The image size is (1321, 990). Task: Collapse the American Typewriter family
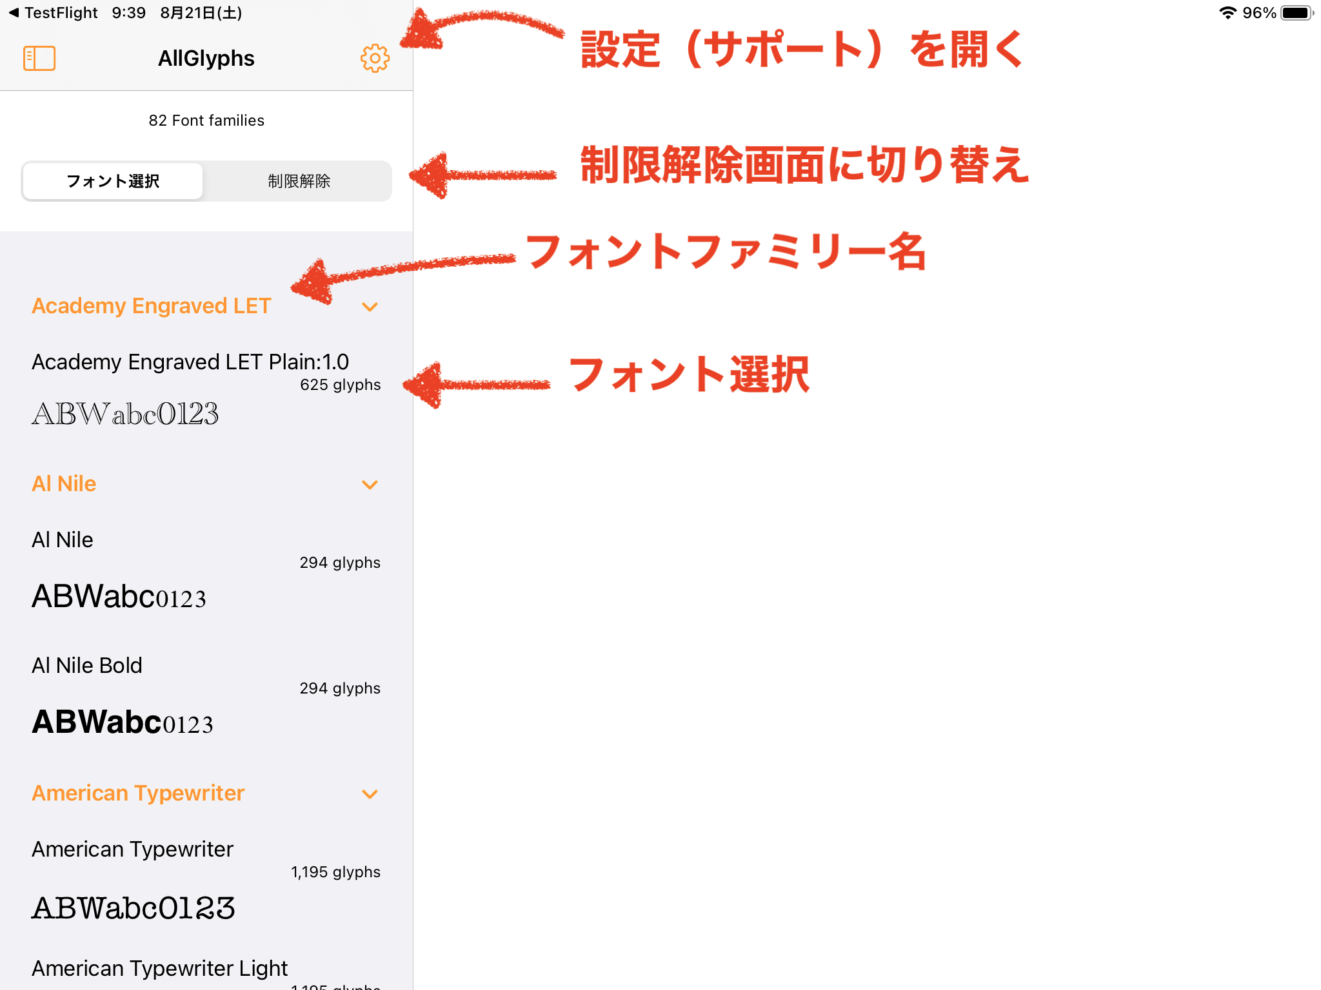[370, 793]
